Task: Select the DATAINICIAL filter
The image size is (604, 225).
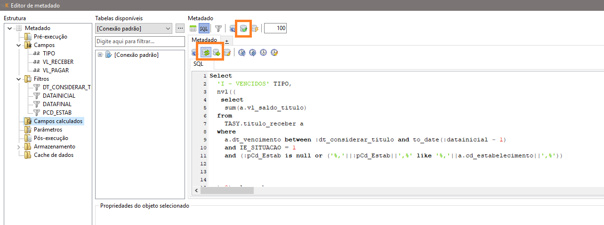Action: 59,96
